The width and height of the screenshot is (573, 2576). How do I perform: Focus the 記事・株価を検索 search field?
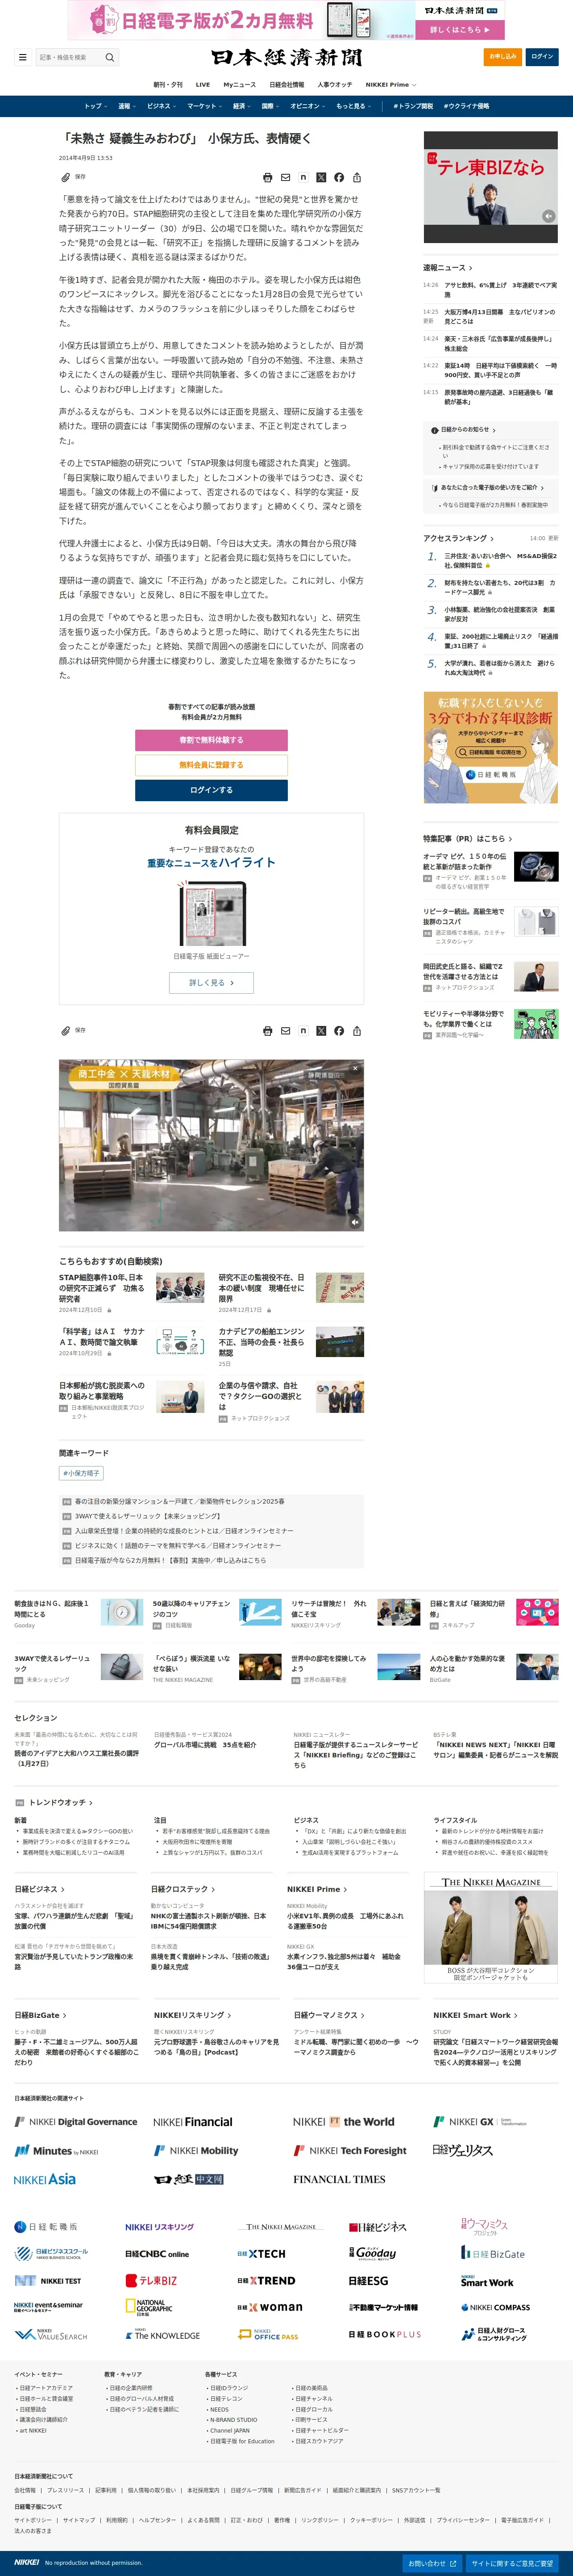pos(70,57)
